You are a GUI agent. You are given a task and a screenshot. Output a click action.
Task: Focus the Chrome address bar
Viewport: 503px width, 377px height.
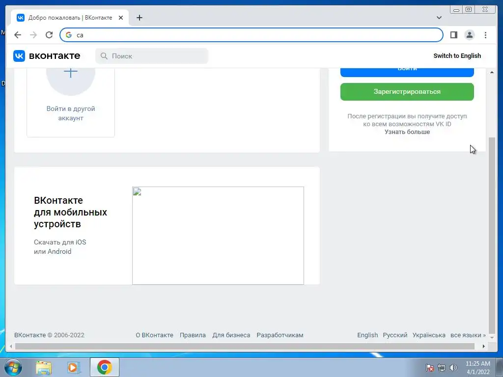pos(251,35)
